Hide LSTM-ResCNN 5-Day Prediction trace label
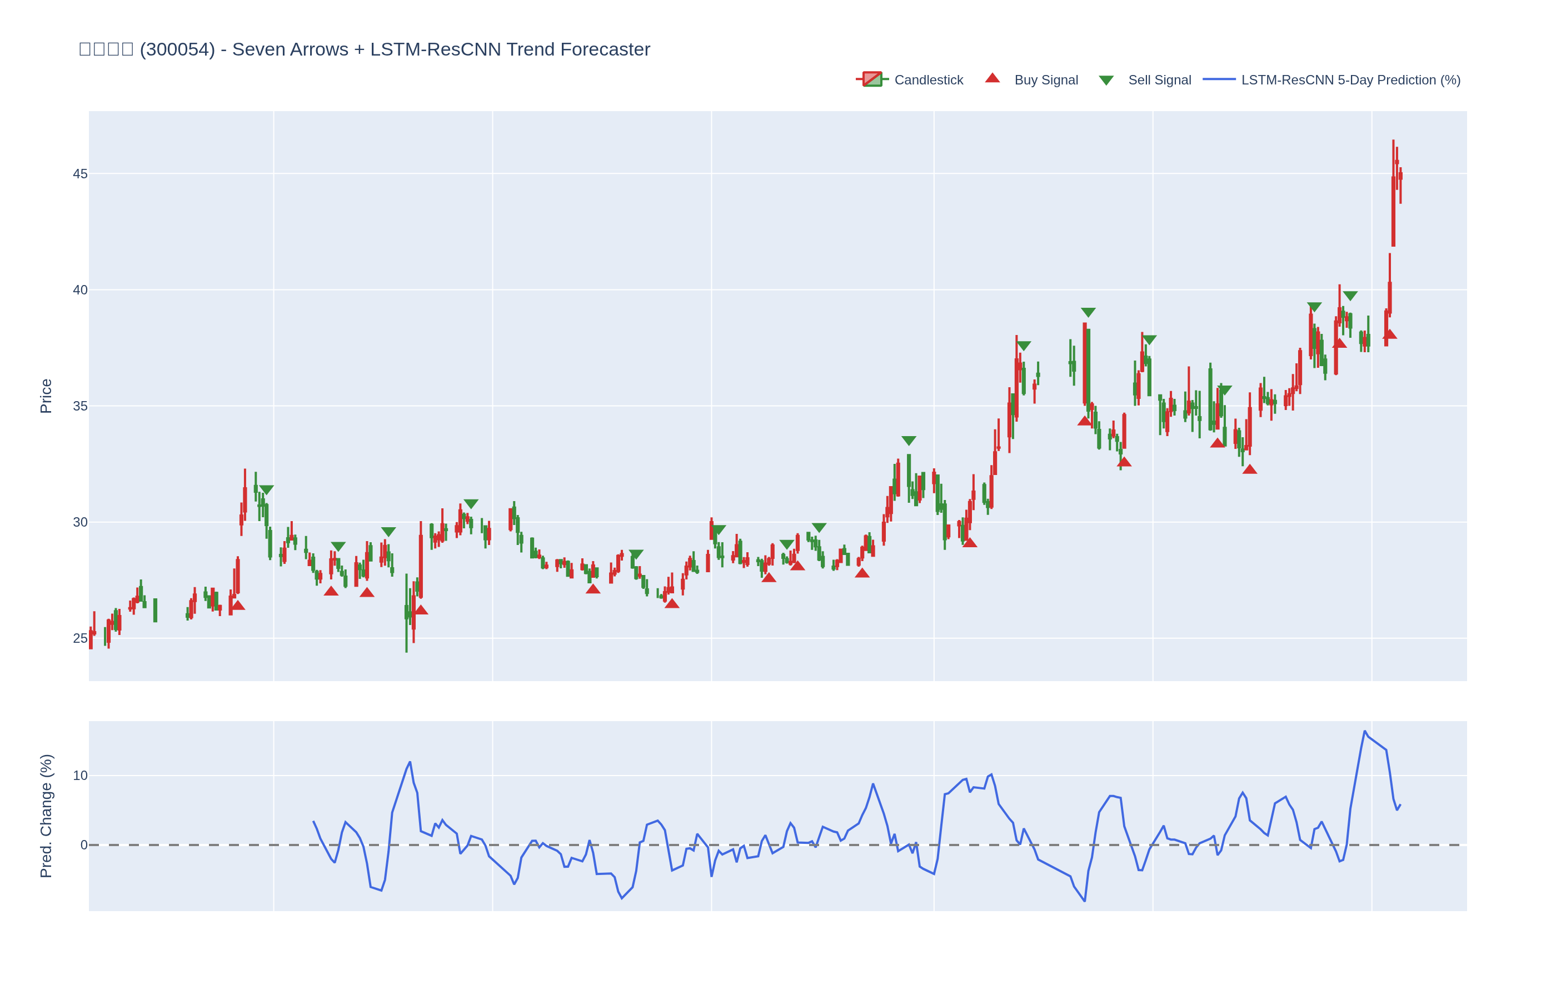The width and height of the screenshot is (1556, 1000). tap(1350, 80)
